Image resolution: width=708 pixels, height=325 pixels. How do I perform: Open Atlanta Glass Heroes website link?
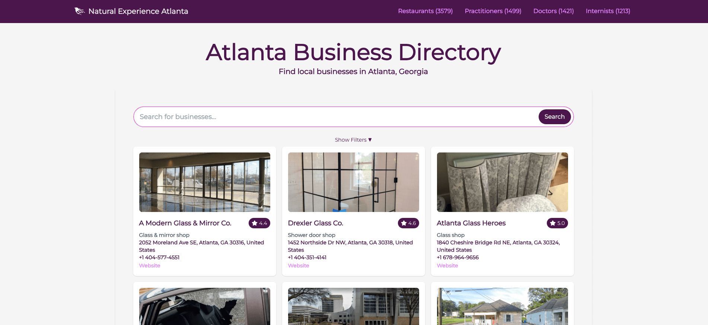pyautogui.click(x=447, y=266)
